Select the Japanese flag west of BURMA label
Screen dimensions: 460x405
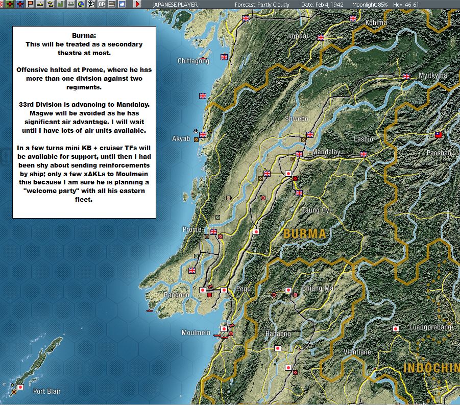(x=256, y=232)
